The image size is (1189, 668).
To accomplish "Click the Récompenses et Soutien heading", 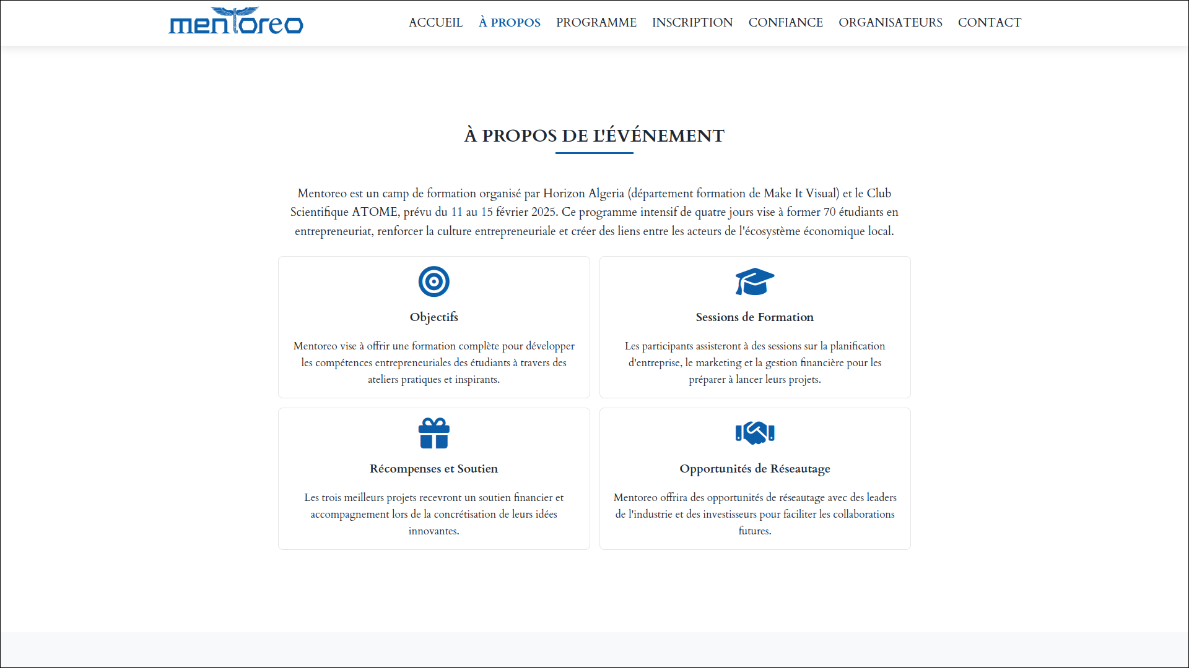I will (433, 468).
